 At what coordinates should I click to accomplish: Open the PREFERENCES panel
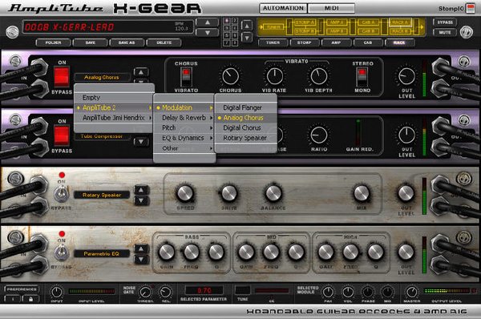click(22, 289)
